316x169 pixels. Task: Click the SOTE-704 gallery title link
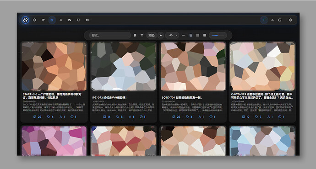point(182,97)
